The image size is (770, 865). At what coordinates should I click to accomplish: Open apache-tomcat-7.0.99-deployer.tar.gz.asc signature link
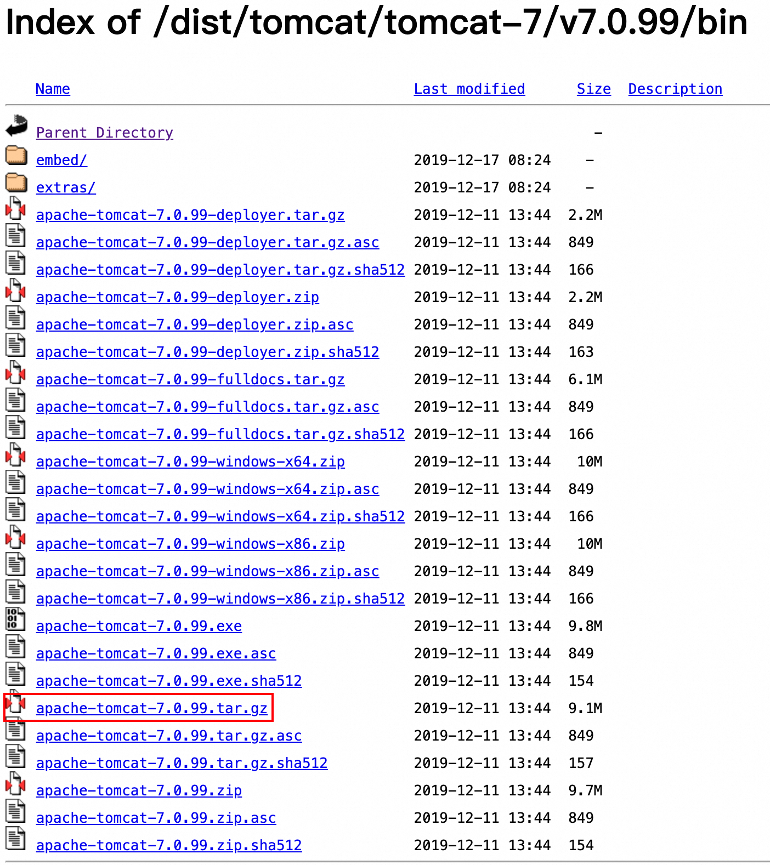pos(208,242)
